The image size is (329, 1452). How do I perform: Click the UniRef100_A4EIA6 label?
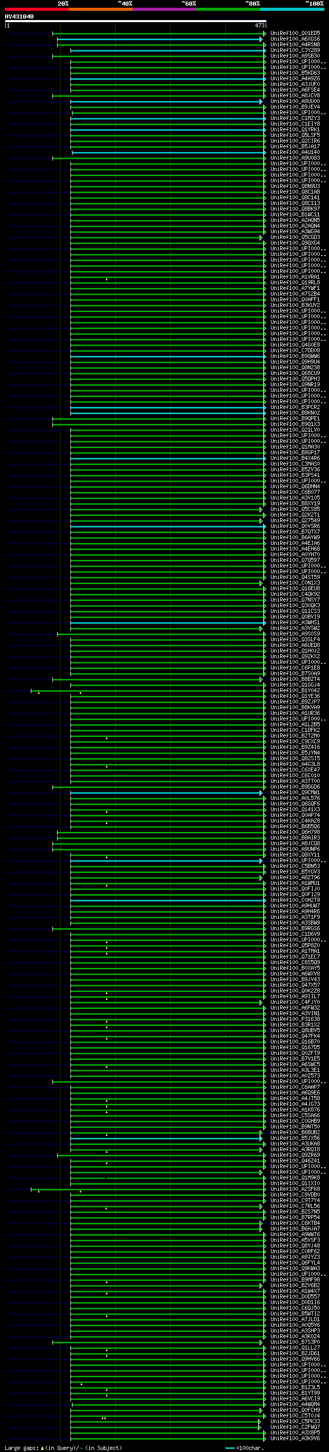point(295,543)
